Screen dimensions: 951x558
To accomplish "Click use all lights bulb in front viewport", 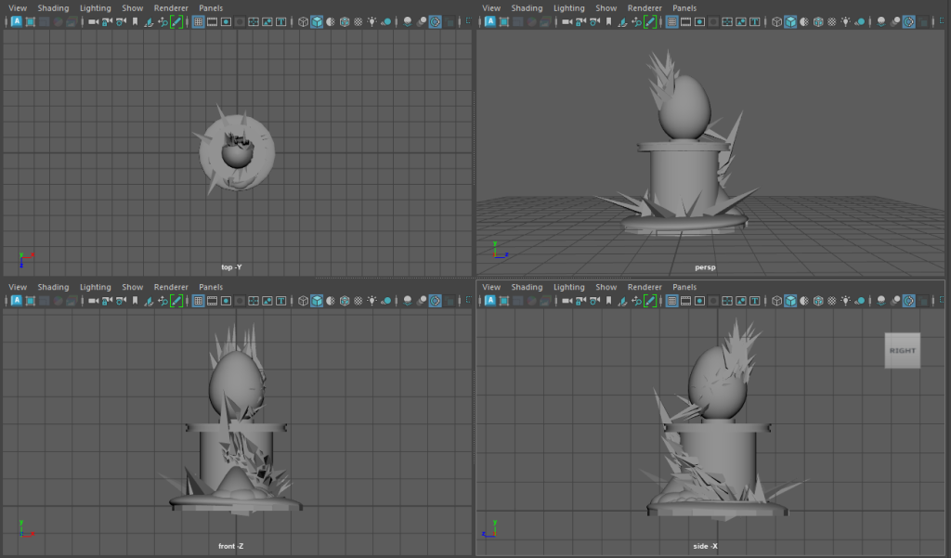I will coord(372,301).
